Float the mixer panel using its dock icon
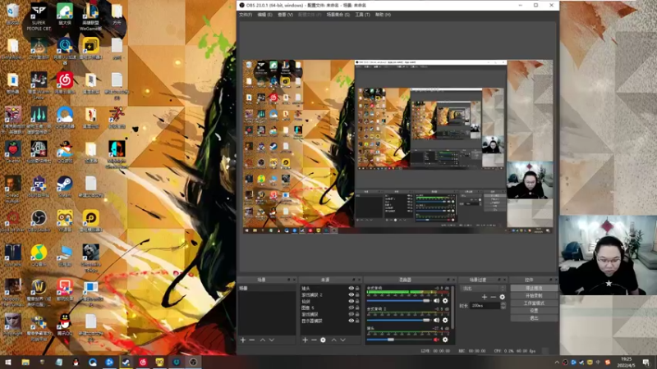The width and height of the screenshot is (657, 369). pos(448,280)
